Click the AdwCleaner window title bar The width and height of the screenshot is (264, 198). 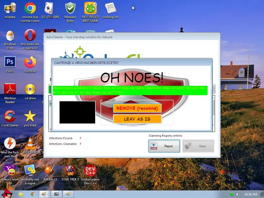132,37
